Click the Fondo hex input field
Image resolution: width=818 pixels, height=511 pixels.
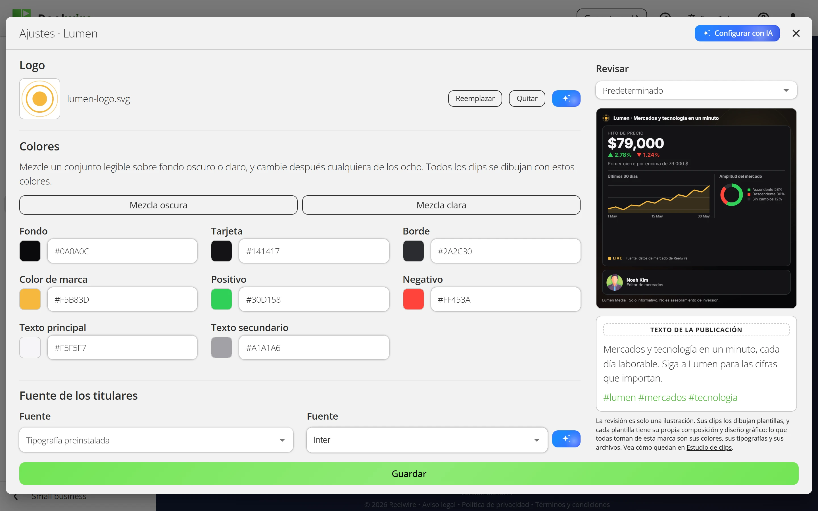pyautogui.click(x=122, y=251)
